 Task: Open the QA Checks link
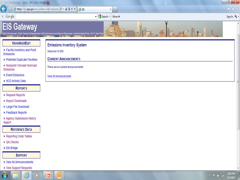pyautogui.click(x=12, y=142)
